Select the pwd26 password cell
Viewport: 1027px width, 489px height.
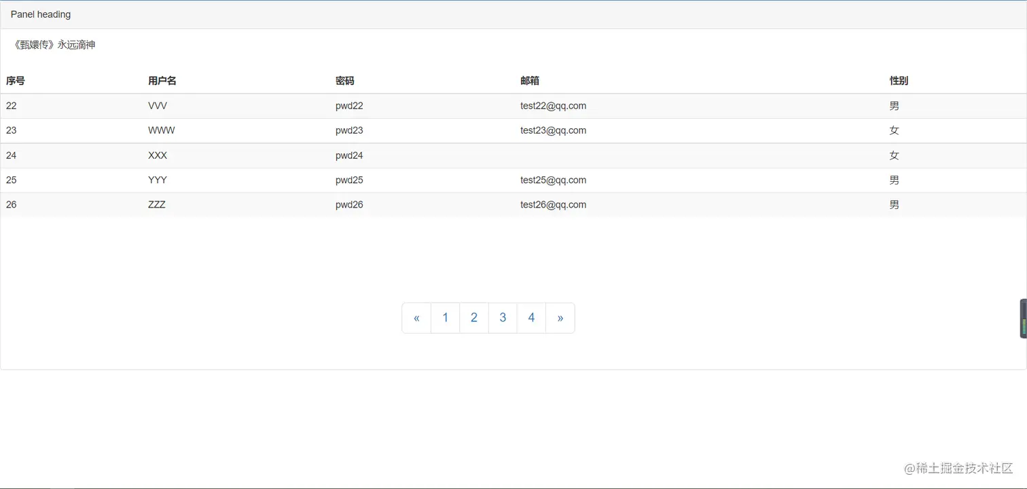[349, 204]
